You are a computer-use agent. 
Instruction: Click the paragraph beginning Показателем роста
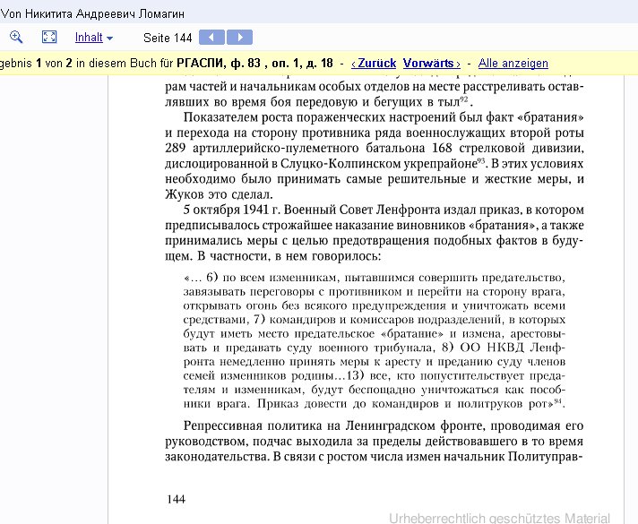[375, 156]
